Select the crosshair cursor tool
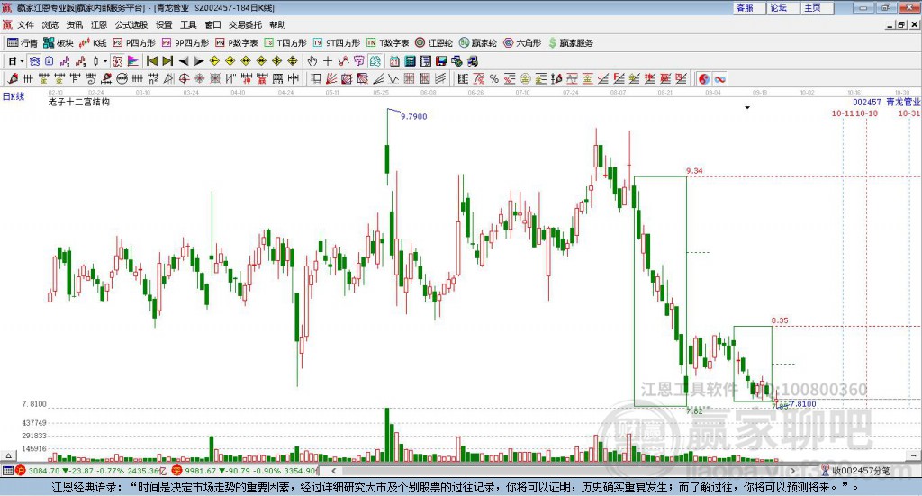Screen dimensions: 922x496 click(328, 61)
